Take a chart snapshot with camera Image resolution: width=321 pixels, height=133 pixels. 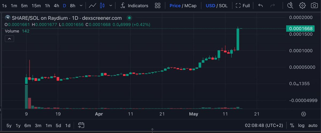pos(314,6)
